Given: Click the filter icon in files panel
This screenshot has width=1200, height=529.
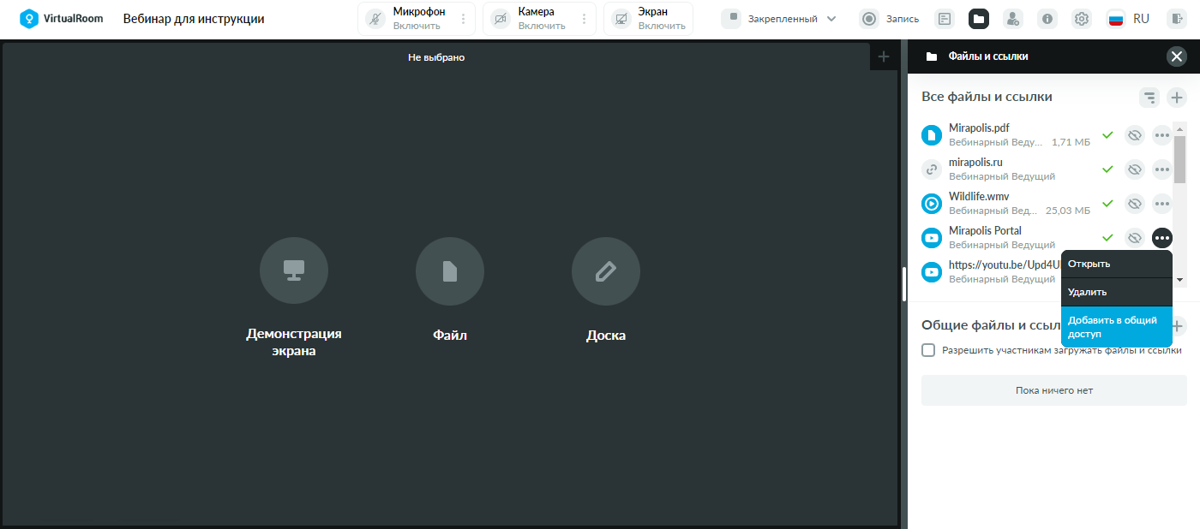Looking at the screenshot, I should [1149, 98].
